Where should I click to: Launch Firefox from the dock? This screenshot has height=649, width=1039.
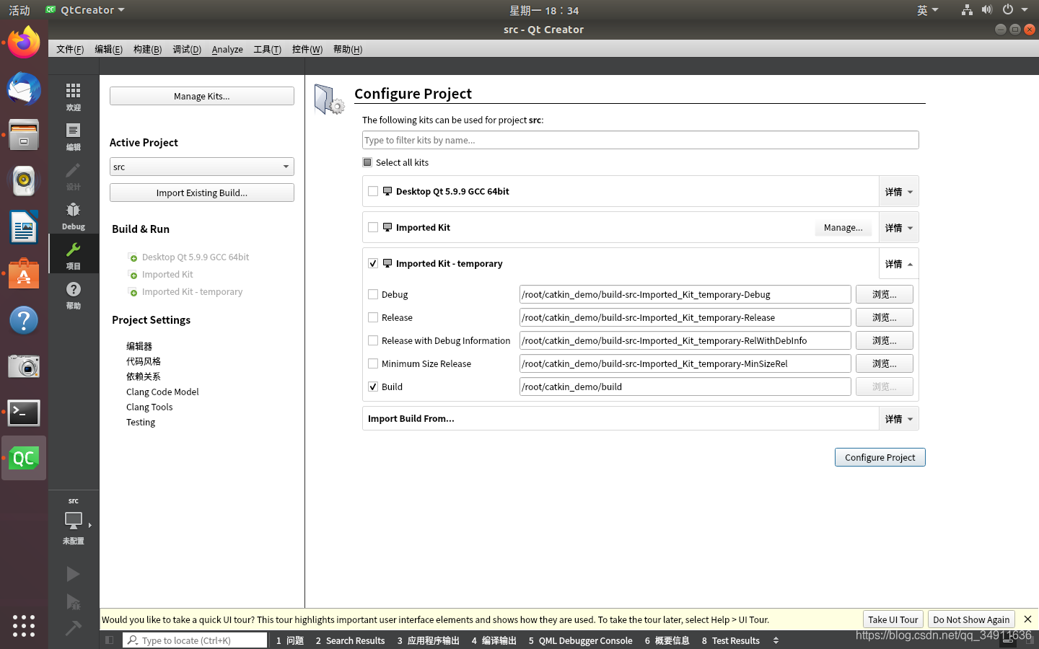[x=24, y=43]
